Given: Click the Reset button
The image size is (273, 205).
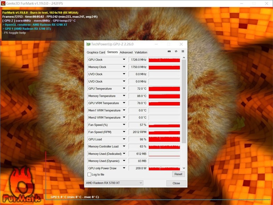Looking at the screenshot, I should point(178,174).
